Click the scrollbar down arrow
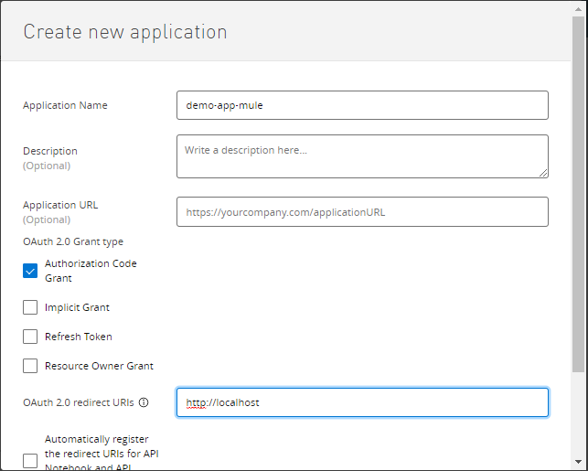588x471 pixels. point(578,462)
